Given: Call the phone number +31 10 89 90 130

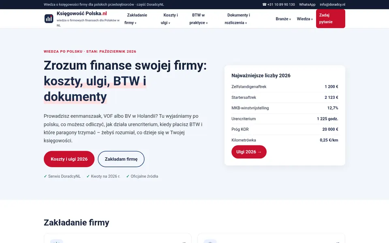Looking at the screenshot, I should coord(279,4).
